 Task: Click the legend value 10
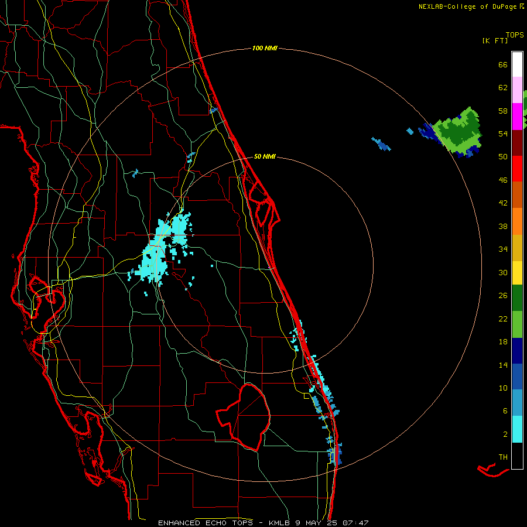[503, 388]
